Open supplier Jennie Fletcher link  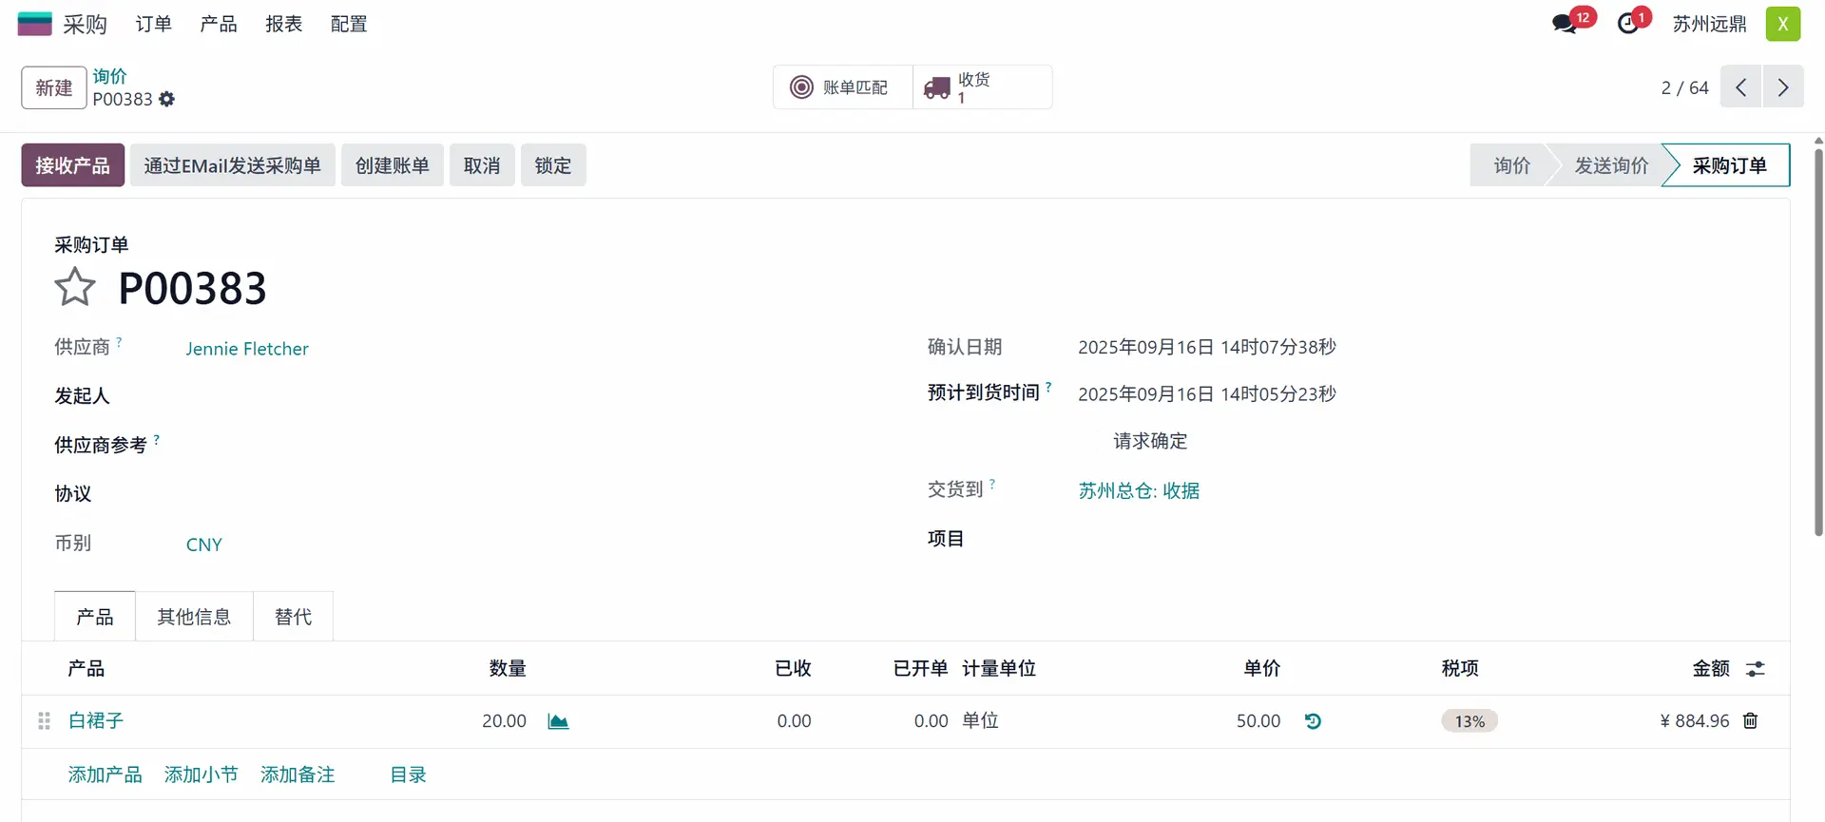pyautogui.click(x=247, y=349)
